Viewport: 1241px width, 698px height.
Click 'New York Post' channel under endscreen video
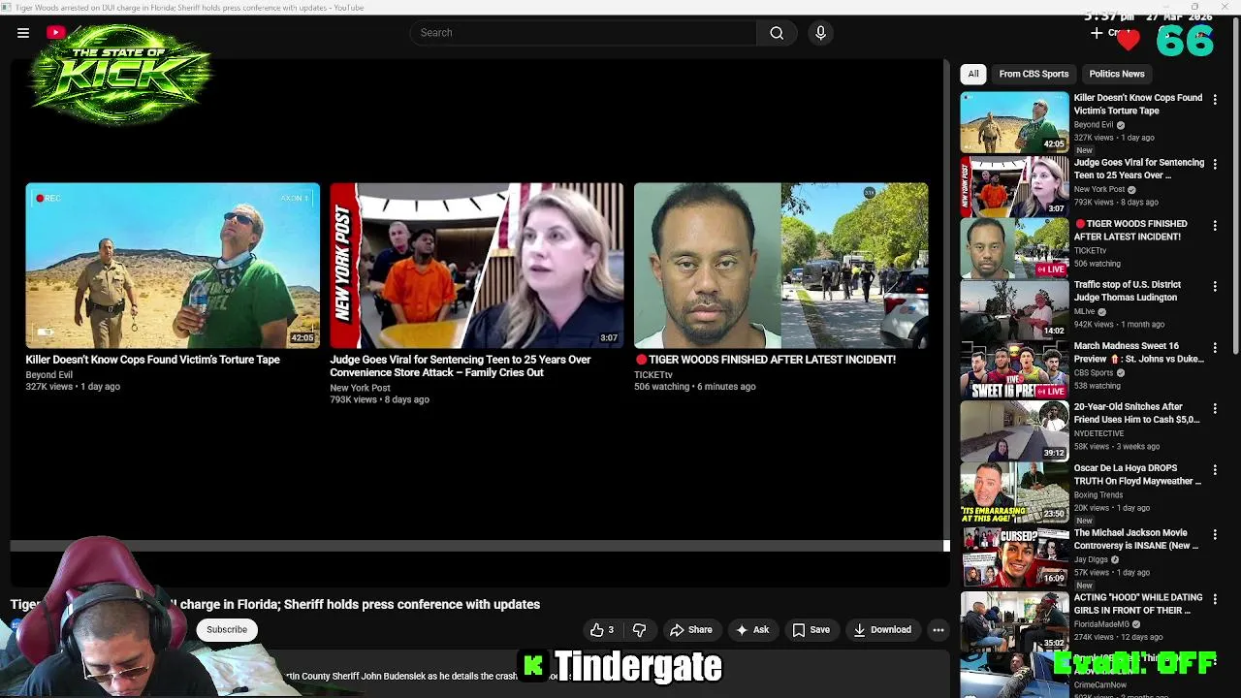360,388
